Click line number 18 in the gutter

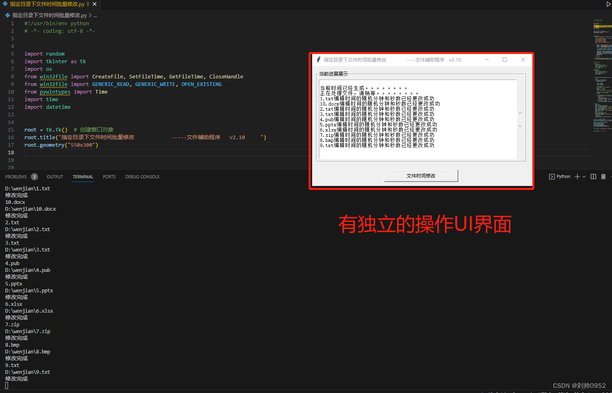tap(11, 152)
